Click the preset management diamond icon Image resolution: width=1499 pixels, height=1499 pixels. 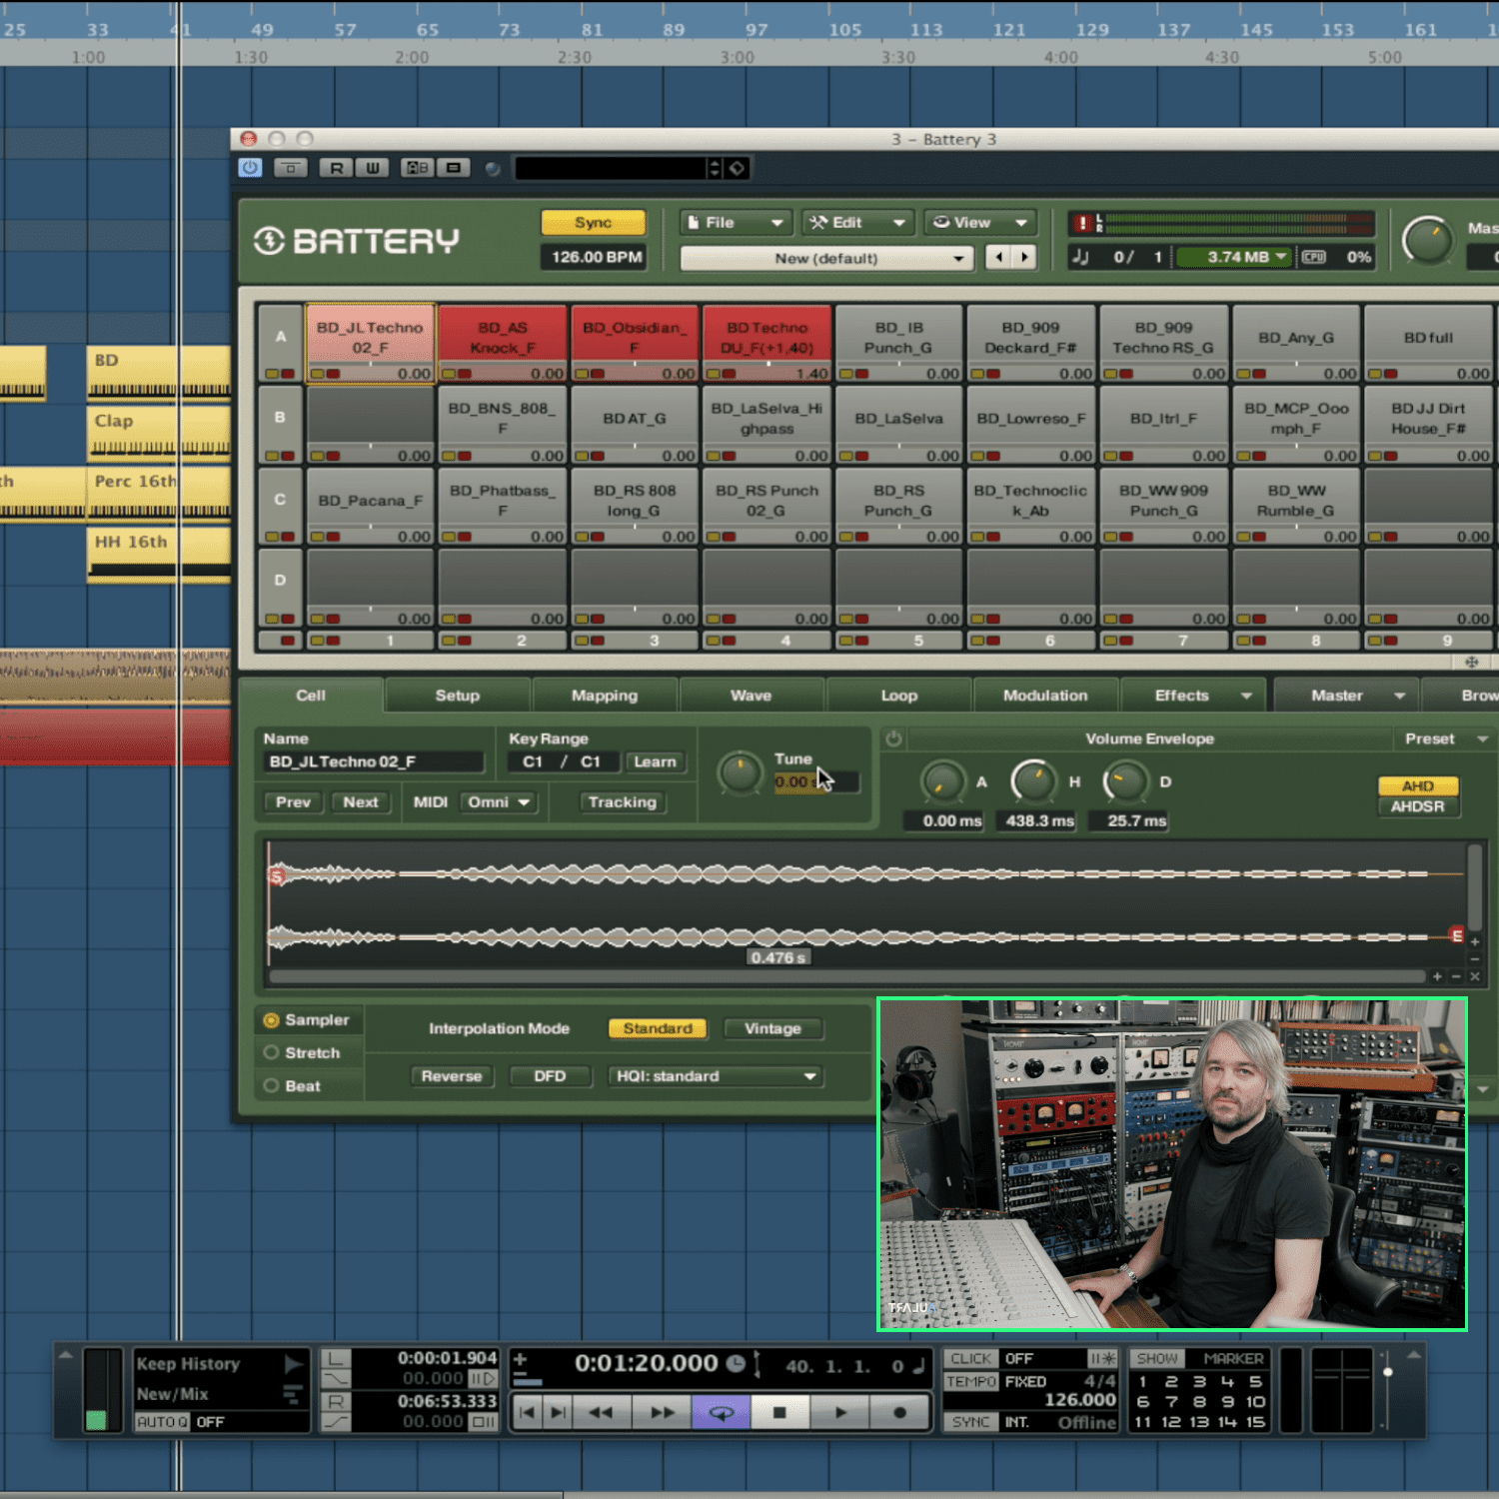(737, 168)
